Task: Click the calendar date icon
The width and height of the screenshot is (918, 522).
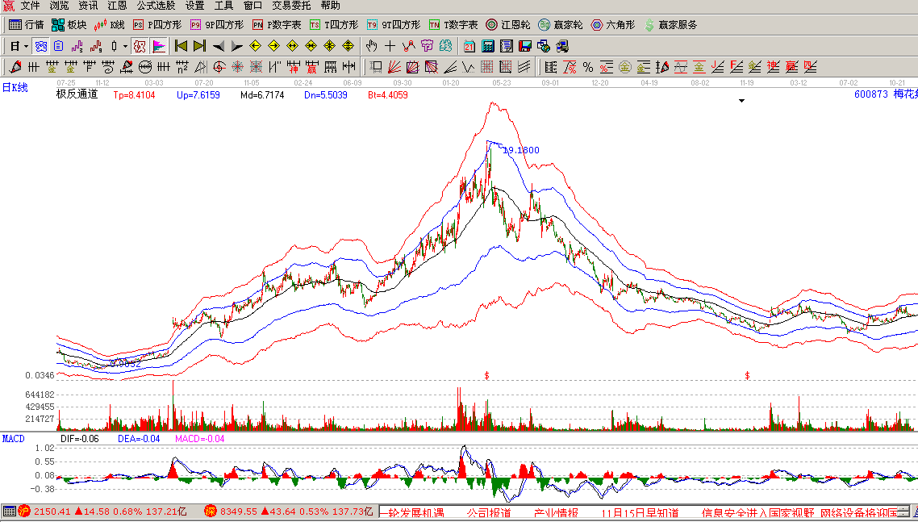Action: click(469, 46)
